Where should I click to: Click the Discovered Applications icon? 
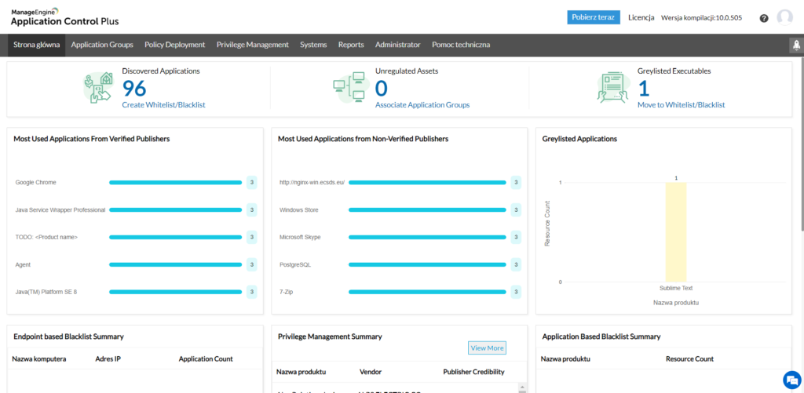pyautogui.click(x=99, y=88)
